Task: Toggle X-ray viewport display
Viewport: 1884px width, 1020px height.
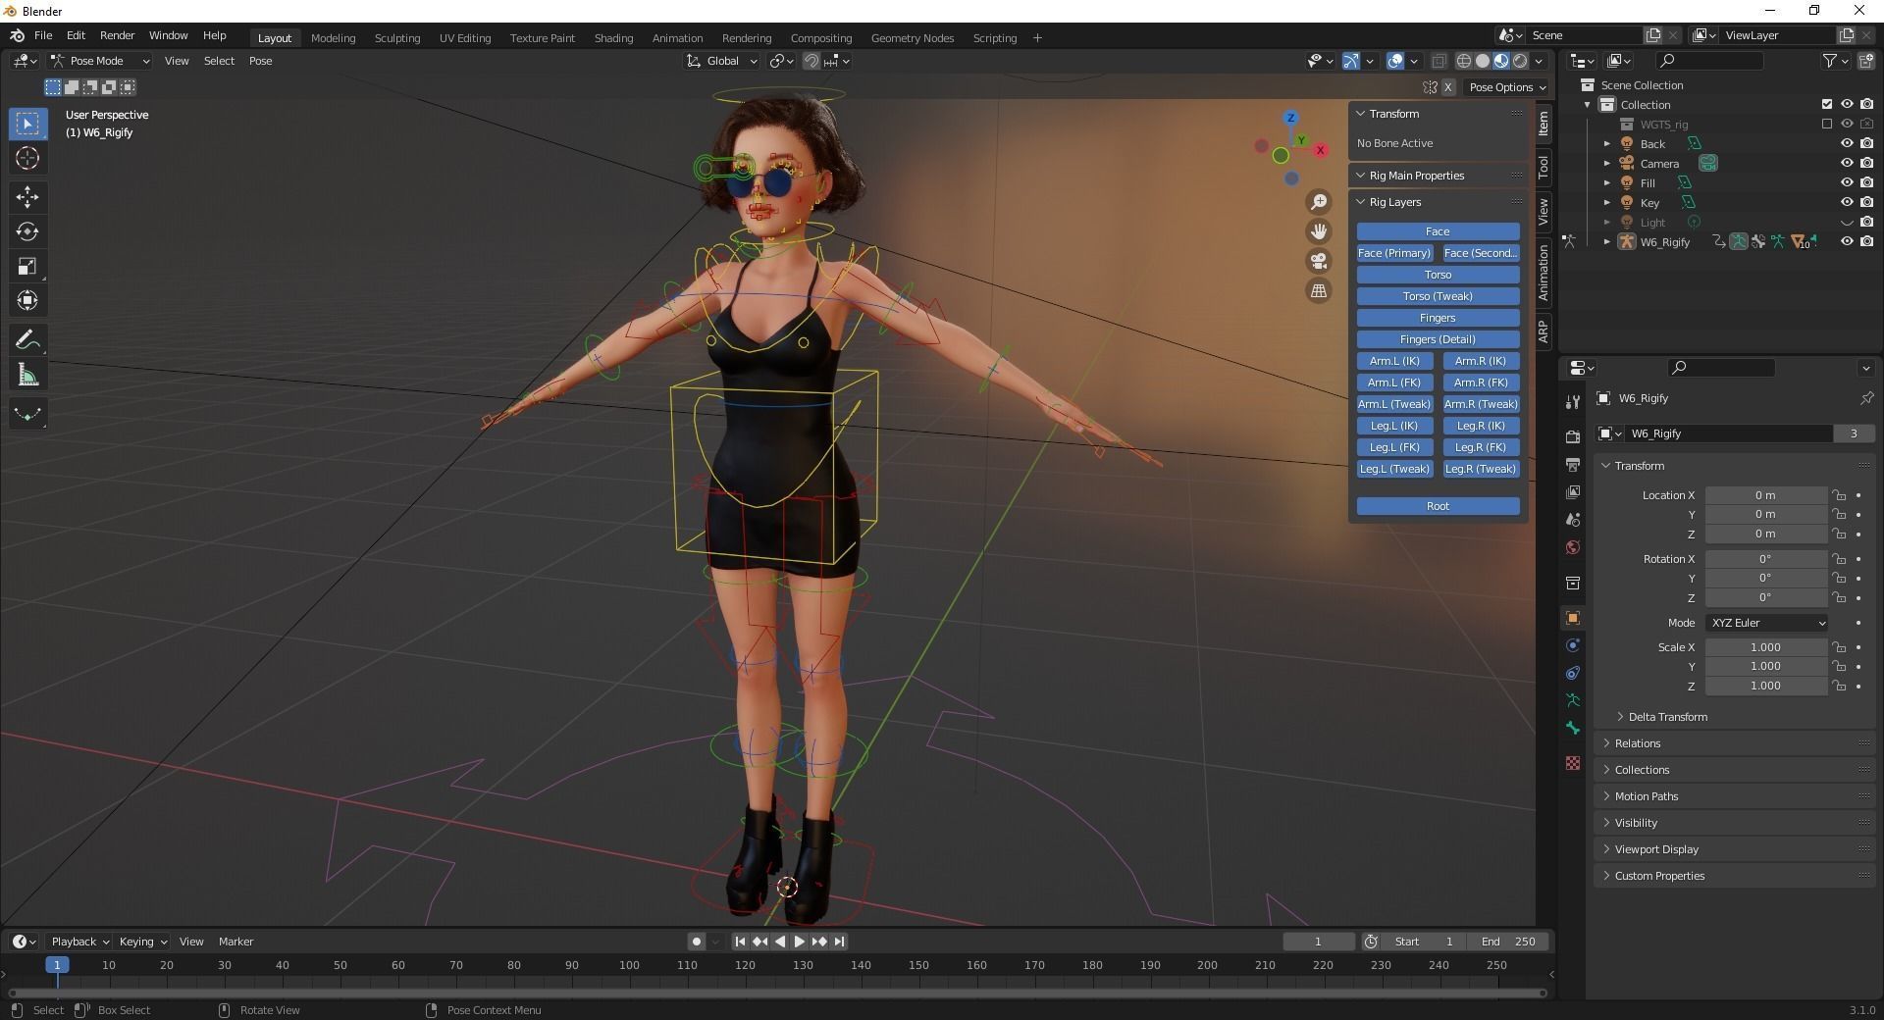Action: click(x=1439, y=61)
